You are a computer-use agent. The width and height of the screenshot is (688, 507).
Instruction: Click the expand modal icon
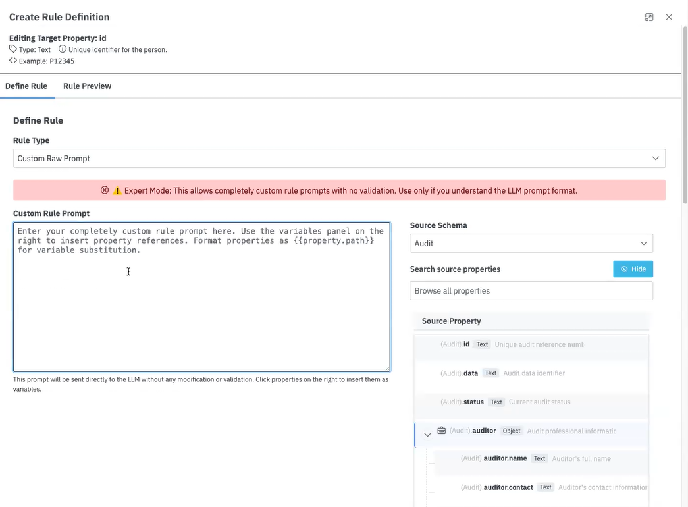tap(649, 17)
